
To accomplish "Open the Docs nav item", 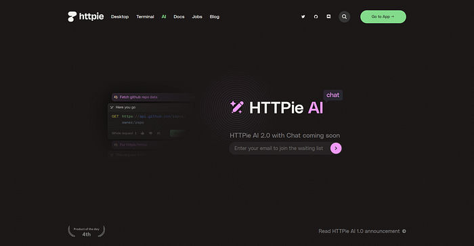I will (x=179, y=17).
